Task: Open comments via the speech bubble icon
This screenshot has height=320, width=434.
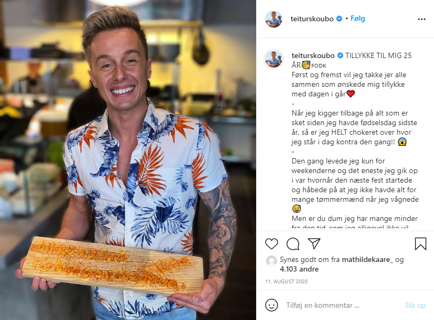Action: coord(293,244)
